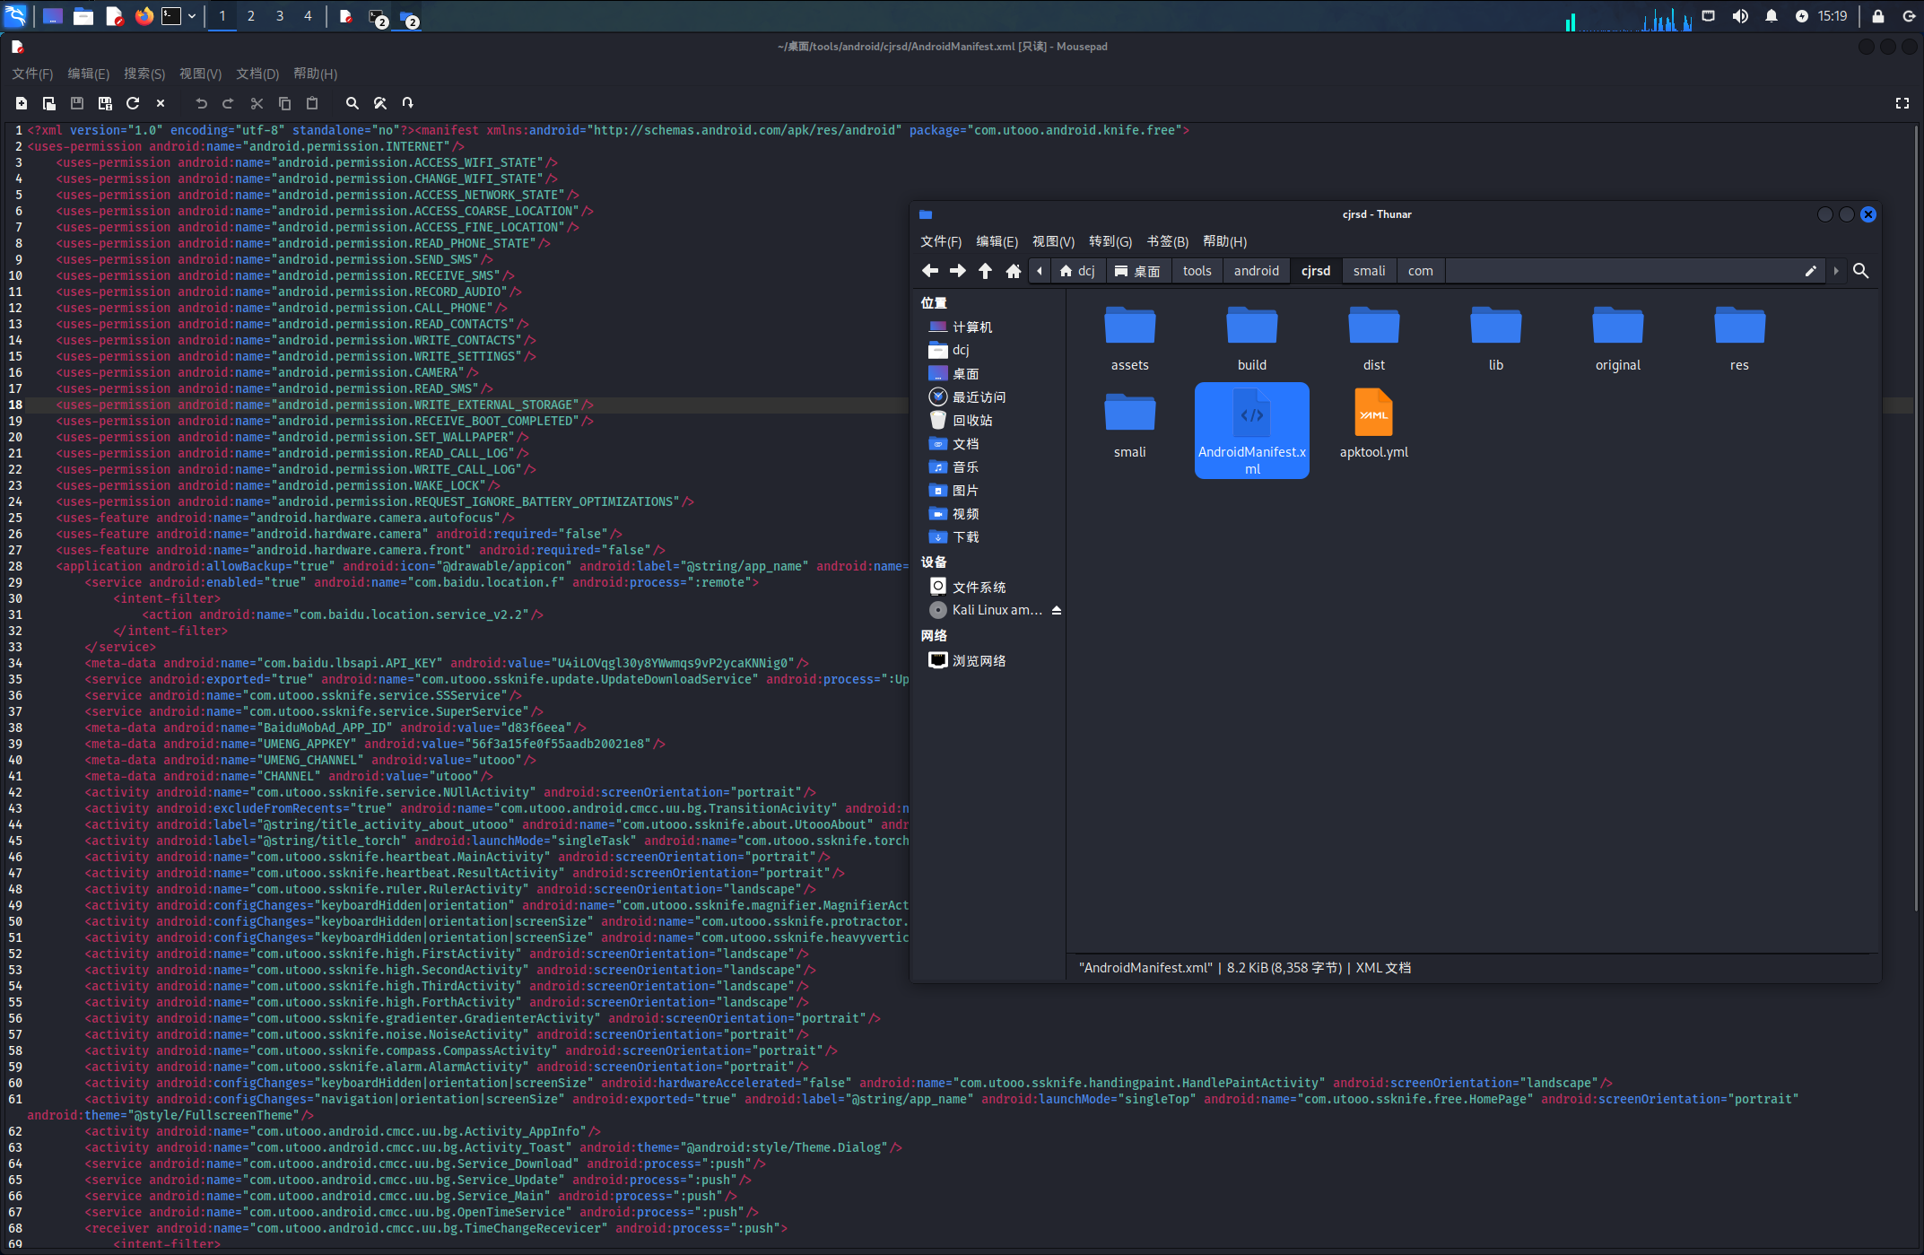Click the copy icon in Mousepad toolbar
The height and width of the screenshot is (1255, 1924).
[x=284, y=103]
